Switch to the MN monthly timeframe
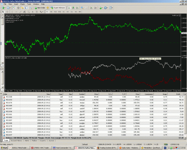This screenshot has height=150, width=187. 80,12
